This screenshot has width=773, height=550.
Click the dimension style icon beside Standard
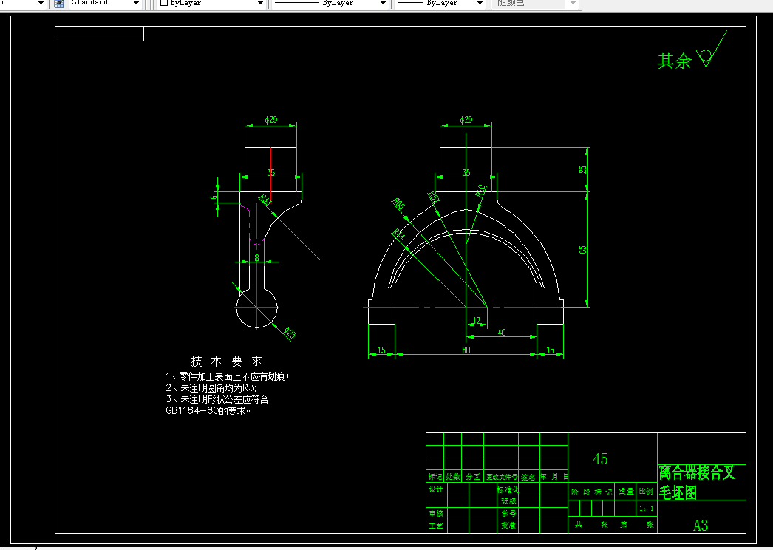[x=59, y=3]
